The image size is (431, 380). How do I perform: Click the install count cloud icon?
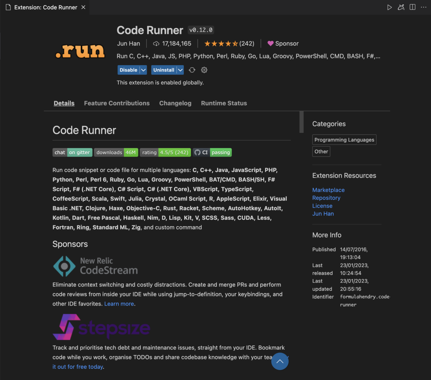pyautogui.click(x=156, y=44)
